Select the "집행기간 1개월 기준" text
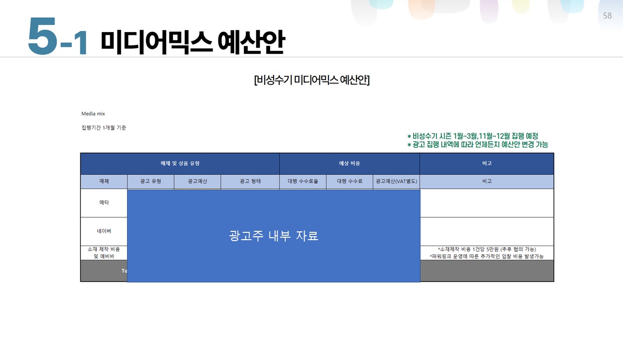Viewport: 623px width, 350px height. coord(104,128)
